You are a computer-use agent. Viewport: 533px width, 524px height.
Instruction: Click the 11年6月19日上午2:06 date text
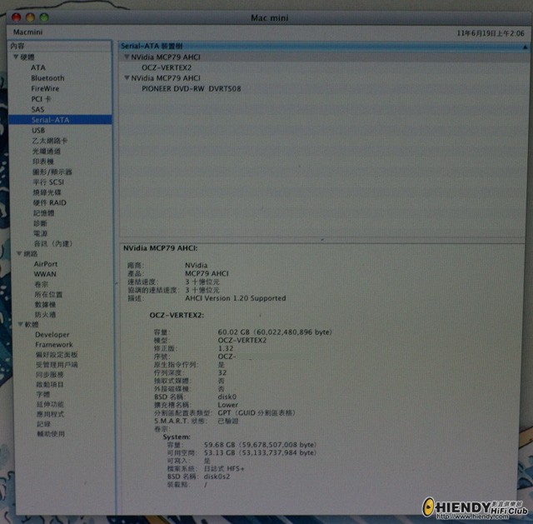coord(491,33)
